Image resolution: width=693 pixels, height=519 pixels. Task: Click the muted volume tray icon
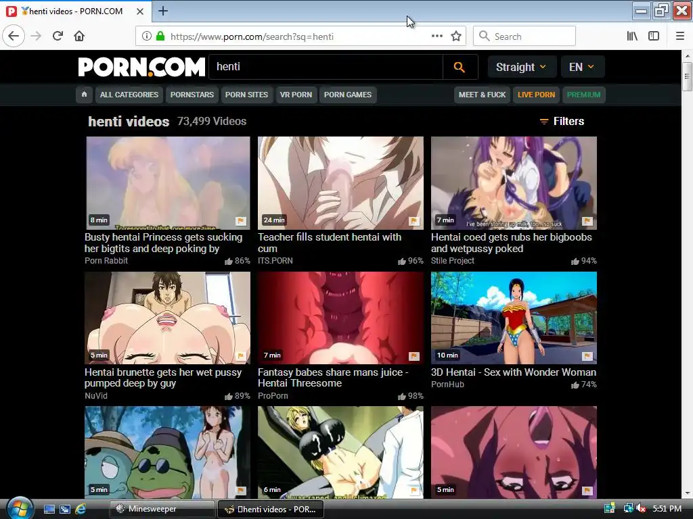coord(642,509)
